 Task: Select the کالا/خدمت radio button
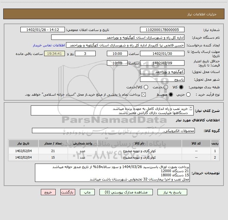(146, 87)
